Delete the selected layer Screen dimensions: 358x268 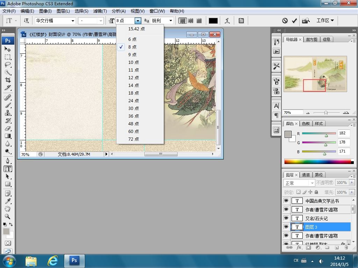[x=346, y=247]
